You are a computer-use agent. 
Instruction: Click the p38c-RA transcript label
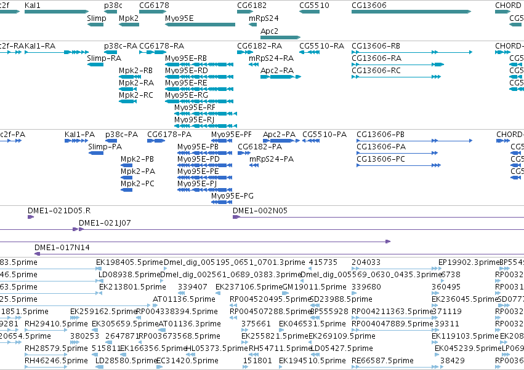(121, 45)
